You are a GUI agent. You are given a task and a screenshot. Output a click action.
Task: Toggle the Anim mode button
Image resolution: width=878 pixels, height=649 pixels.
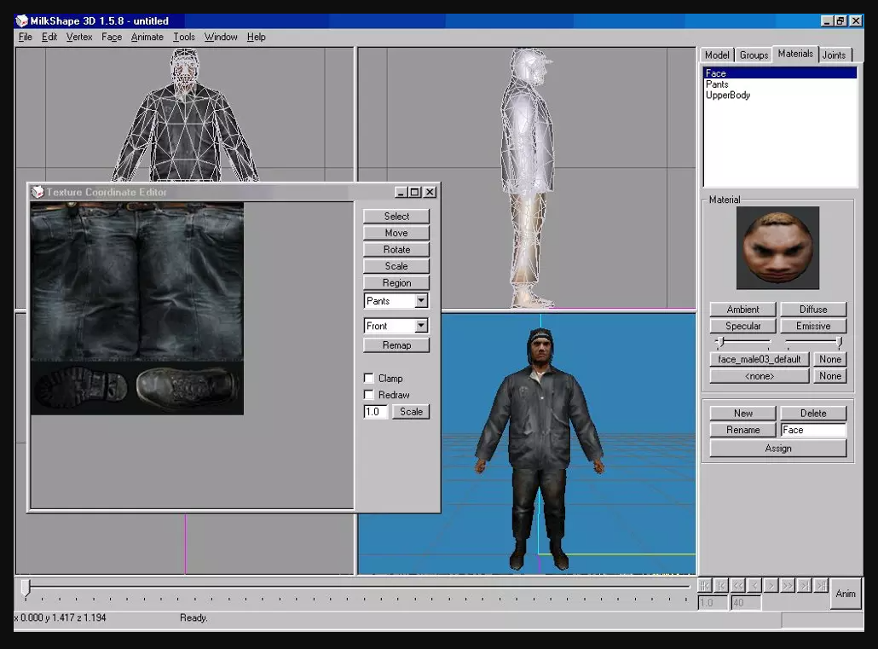(x=846, y=594)
